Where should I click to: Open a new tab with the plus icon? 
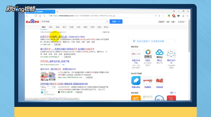point(57,12)
